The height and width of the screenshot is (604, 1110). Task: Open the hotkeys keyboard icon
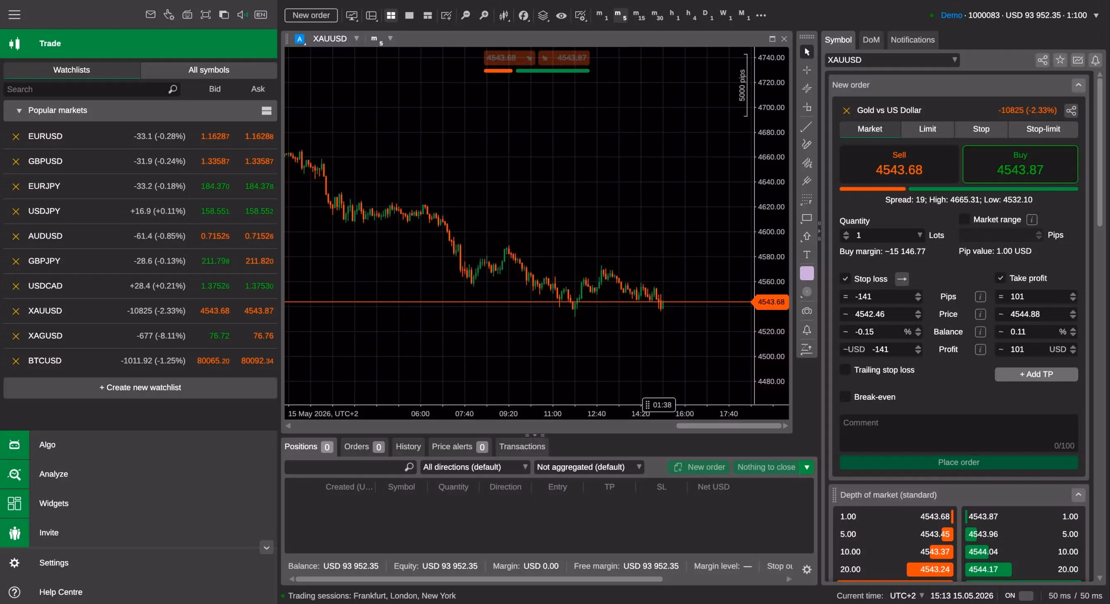(x=187, y=14)
